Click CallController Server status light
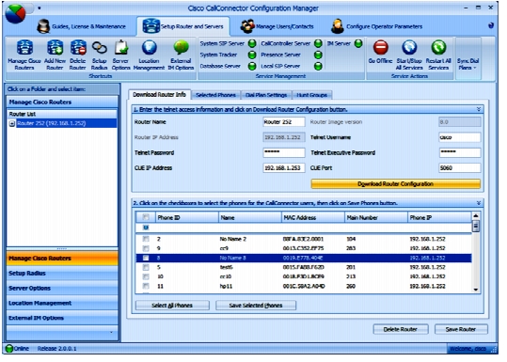507x362 pixels. click(319, 43)
